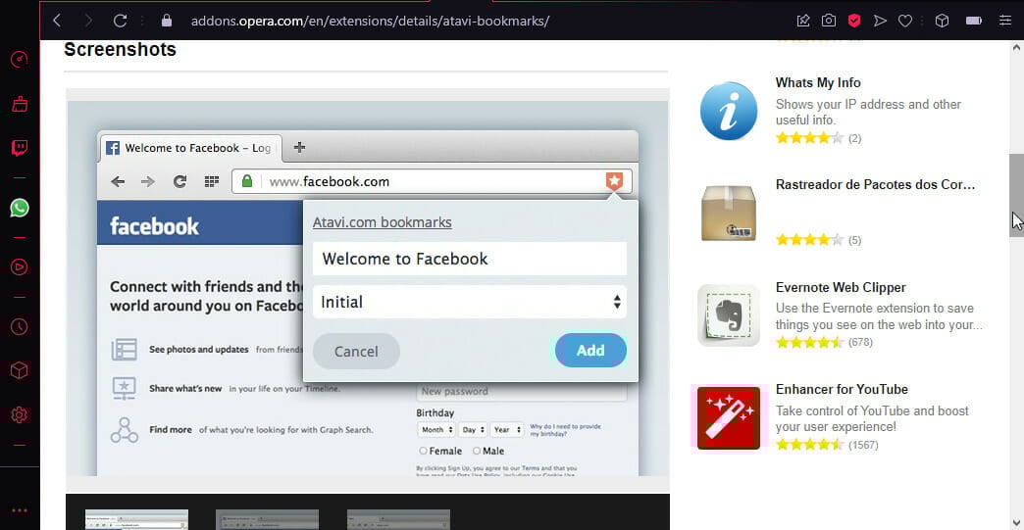Click the Screenshots section heading
This screenshot has width=1024, height=530.
[x=121, y=50]
